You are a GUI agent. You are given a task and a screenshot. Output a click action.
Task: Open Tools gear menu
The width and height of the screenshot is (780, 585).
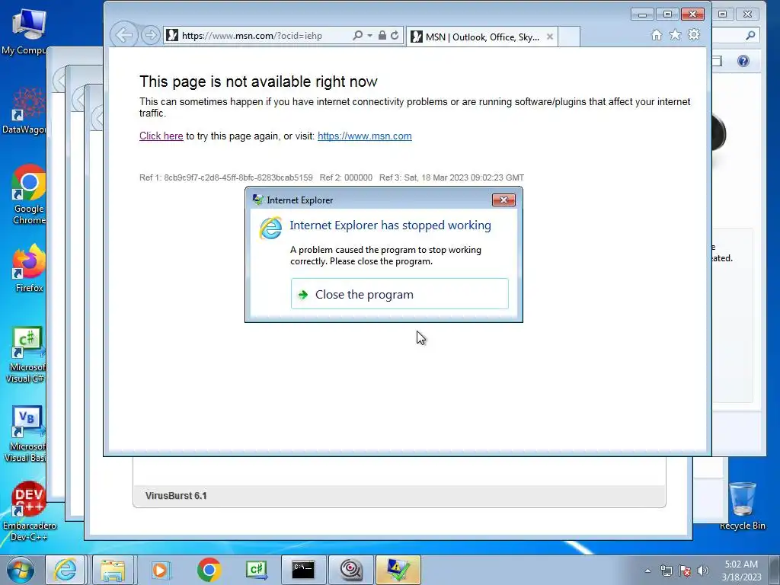[x=694, y=35]
